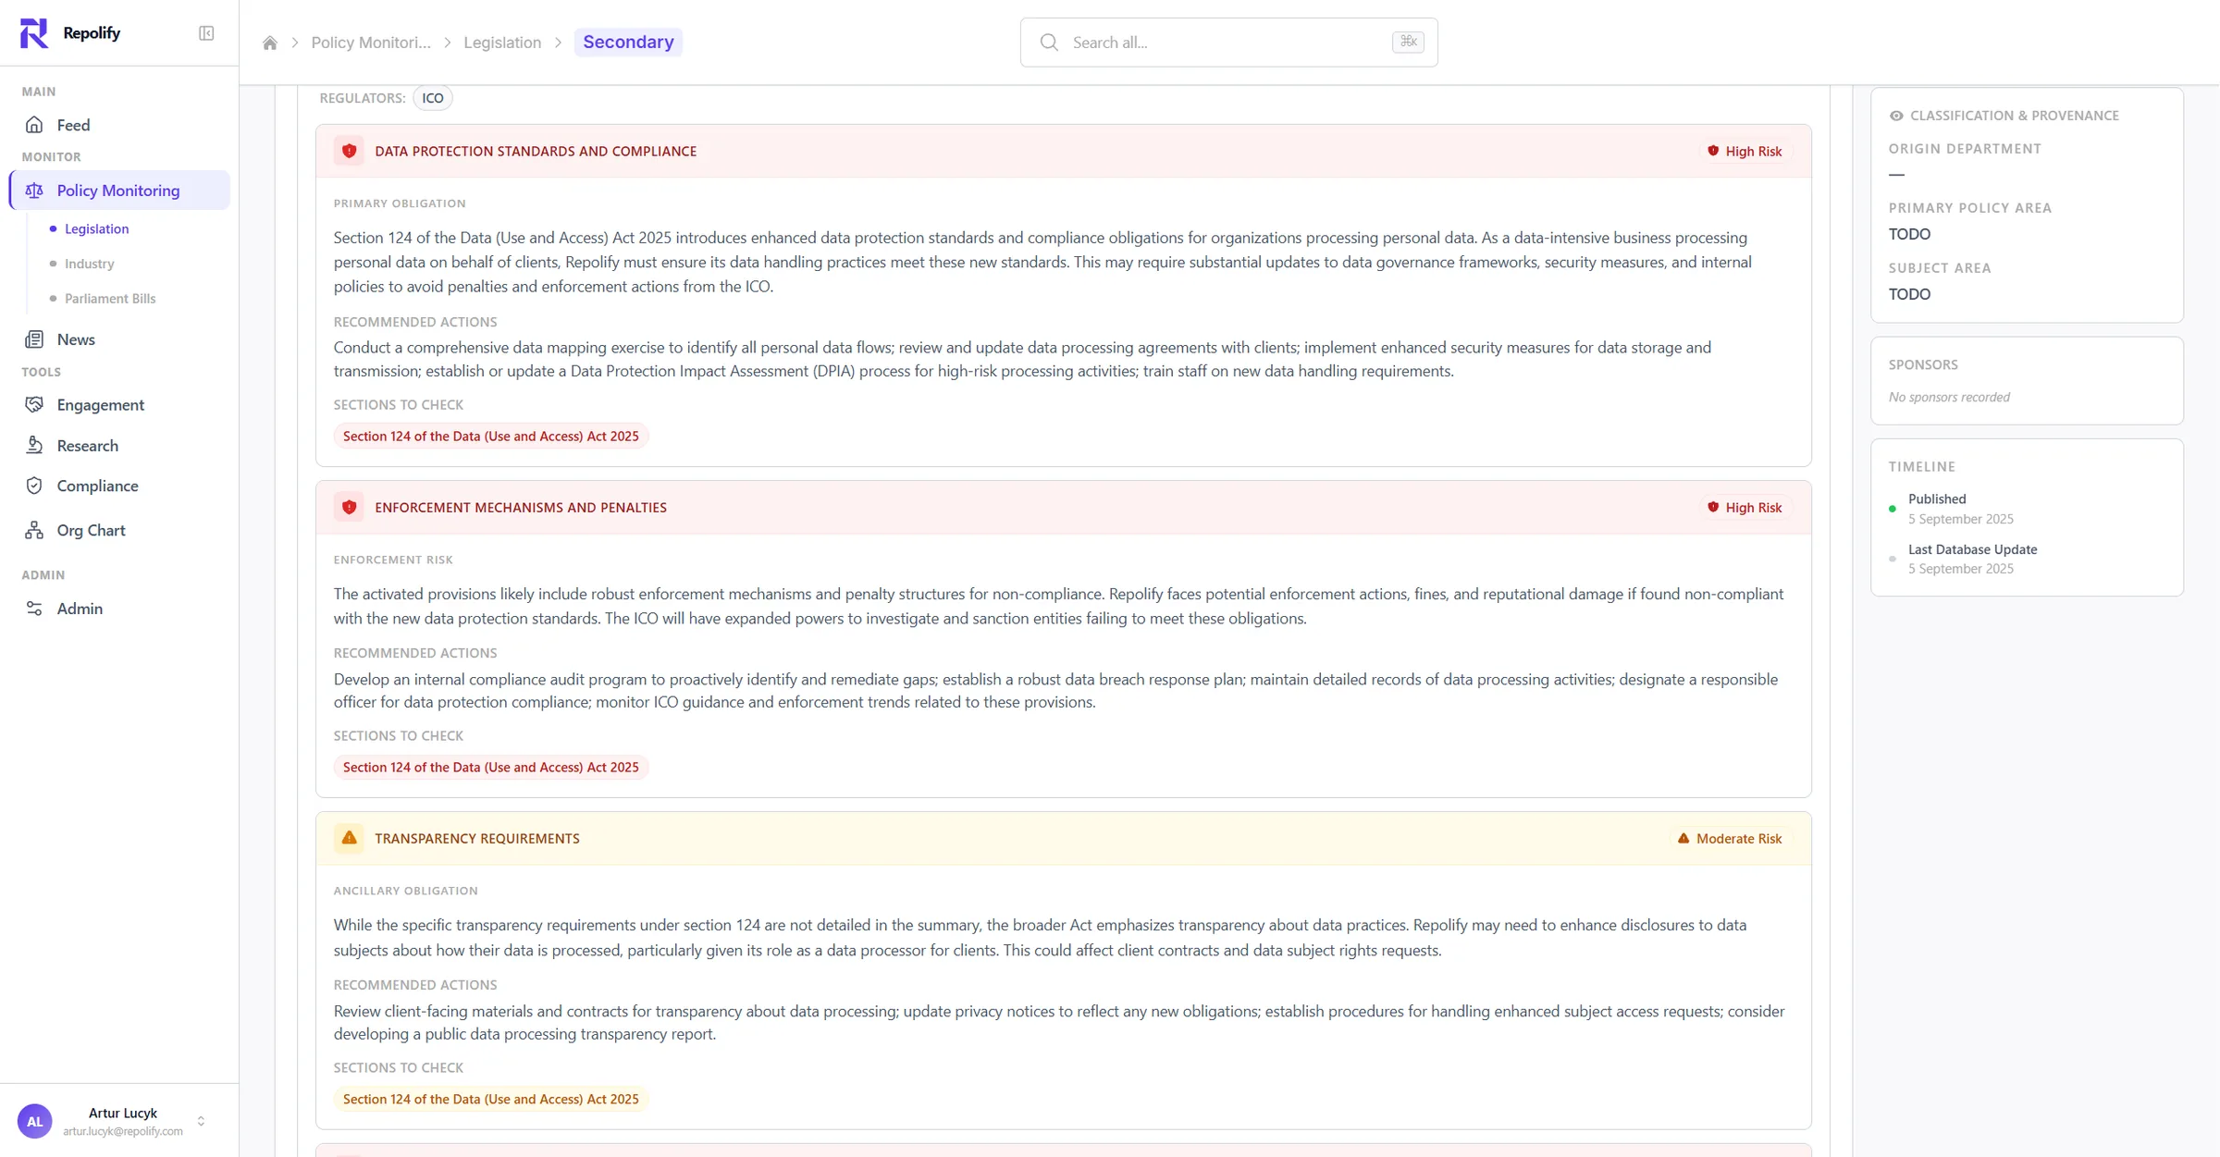Collapse the sidebar panel toggle icon
Screen dimensions: 2220x1157
(x=206, y=33)
